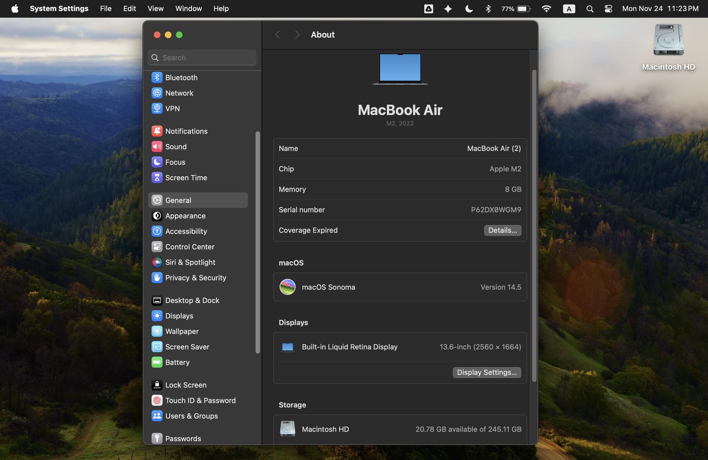Click the settings Search field

pyautogui.click(x=202, y=57)
